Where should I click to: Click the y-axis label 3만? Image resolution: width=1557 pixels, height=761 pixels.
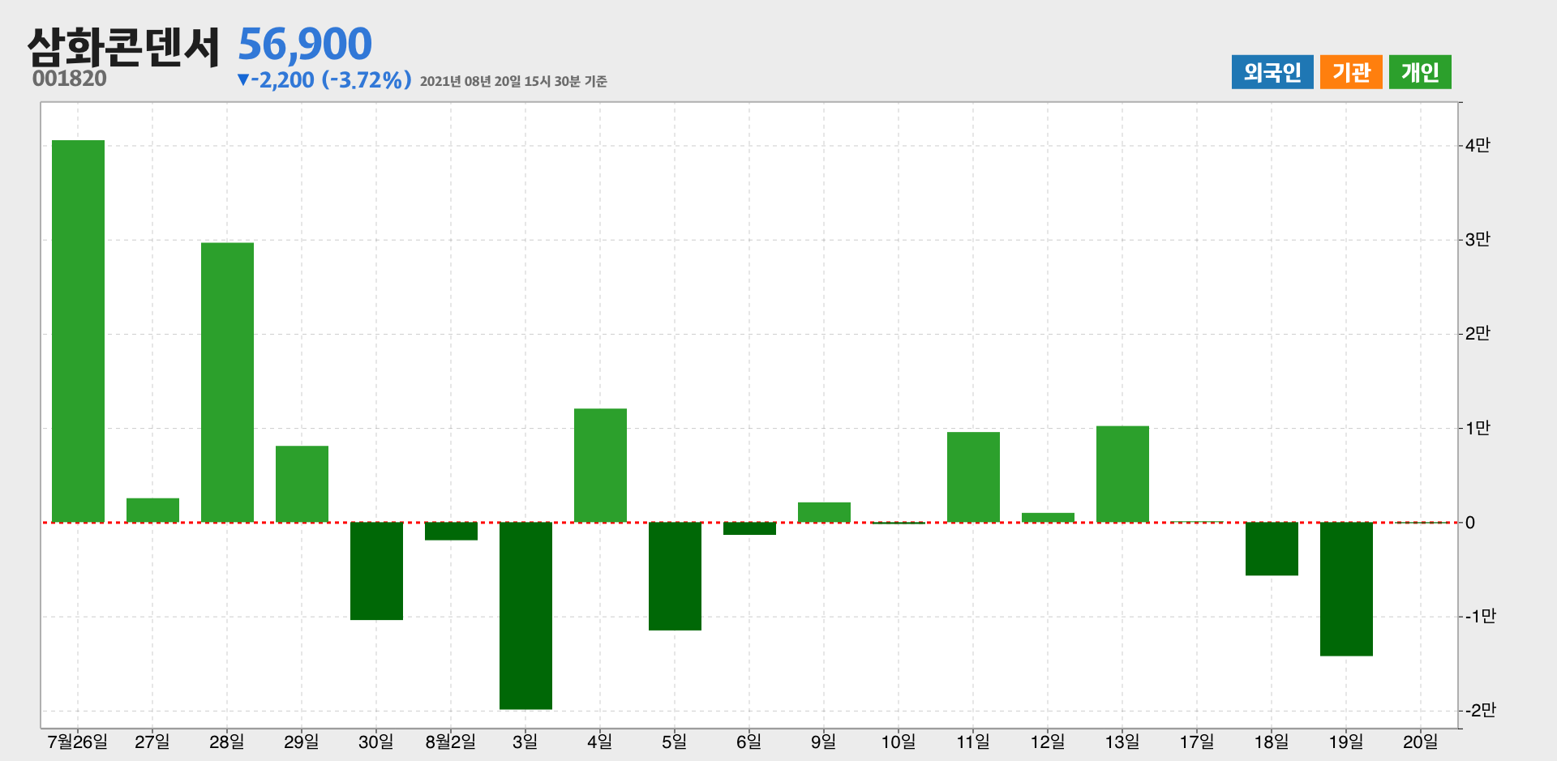click(x=1478, y=239)
